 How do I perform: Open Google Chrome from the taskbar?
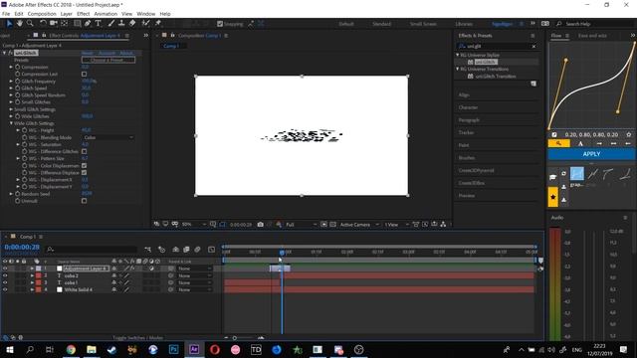click(71, 349)
